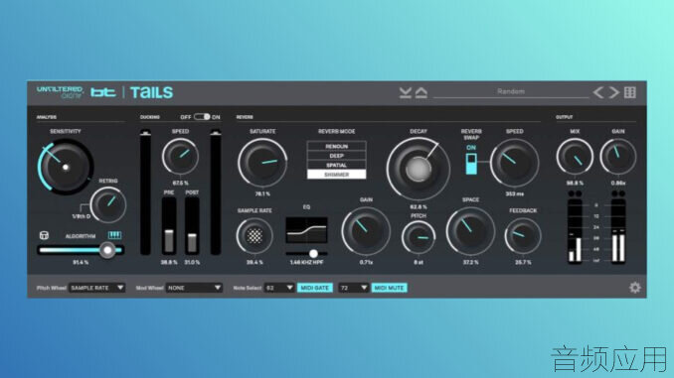Open the Note Select 72 dropdown

(x=353, y=288)
